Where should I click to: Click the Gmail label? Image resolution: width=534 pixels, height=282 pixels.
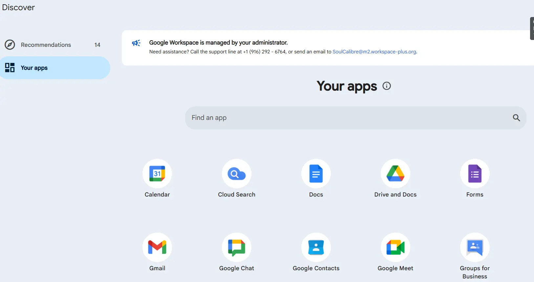point(157,268)
